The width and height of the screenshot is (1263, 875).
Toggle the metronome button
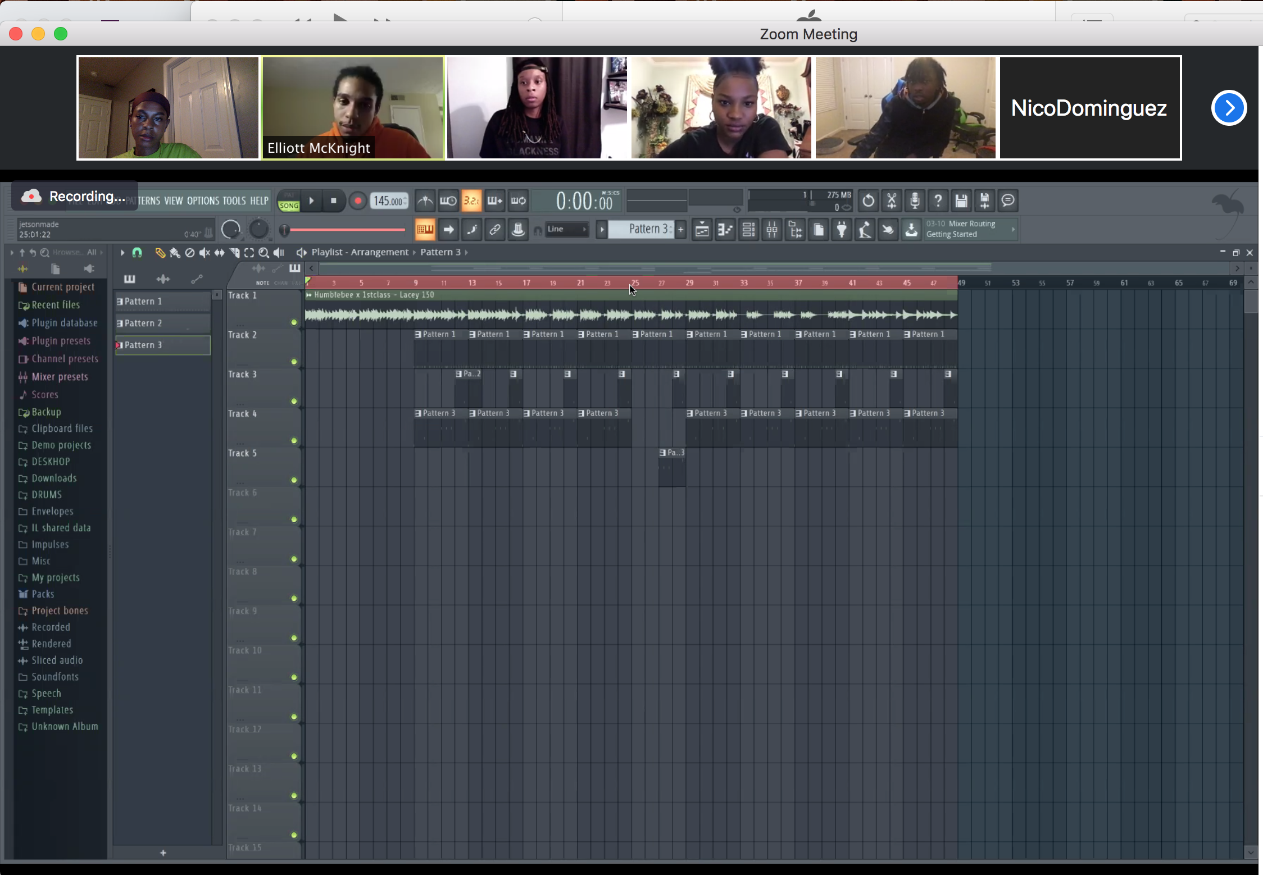(425, 200)
